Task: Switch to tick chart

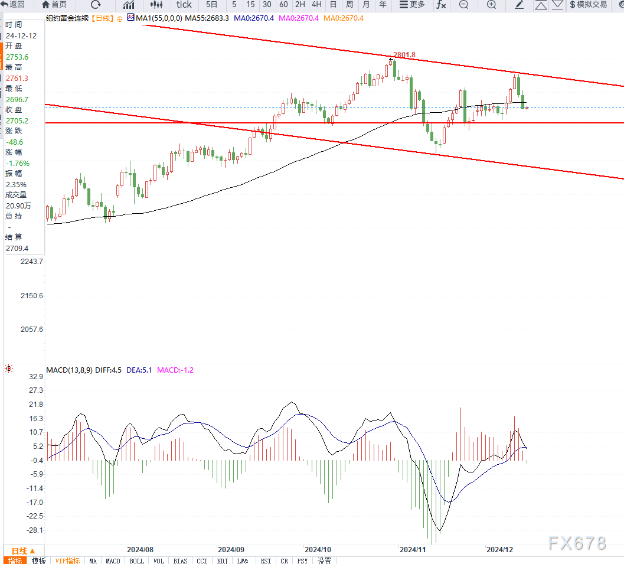Action: 184,4
